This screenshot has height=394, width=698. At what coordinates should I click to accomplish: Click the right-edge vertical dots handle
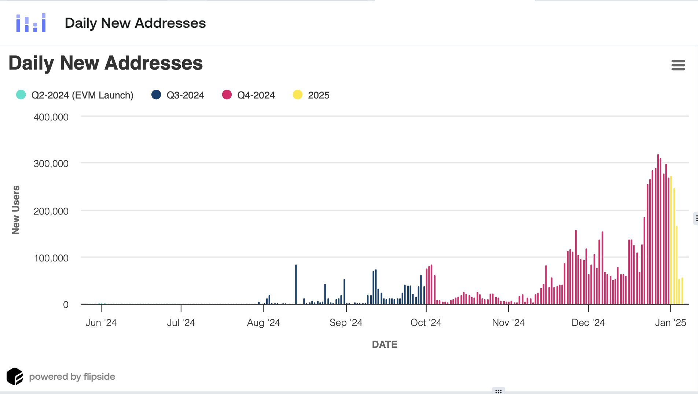pyautogui.click(x=696, y=219)
